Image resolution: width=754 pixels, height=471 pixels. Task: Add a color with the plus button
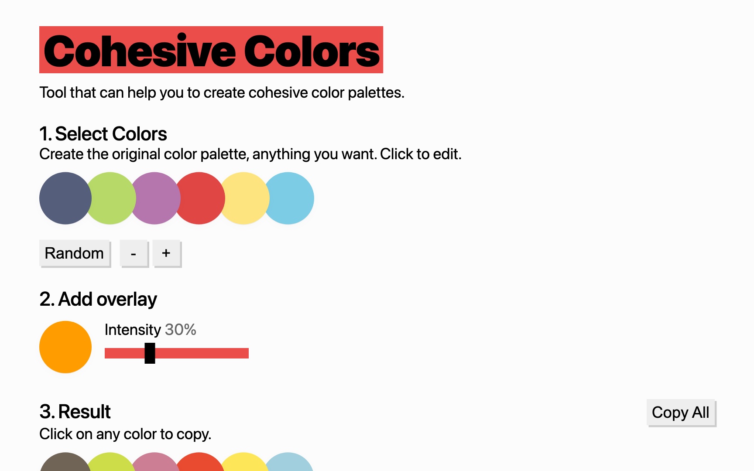tap(166, 253)
